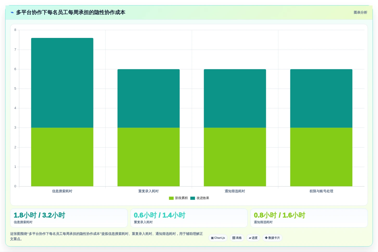Click the y-axis value 3
Image resolution: width=378 pixels, height=252 pixels.
[15, 128]
